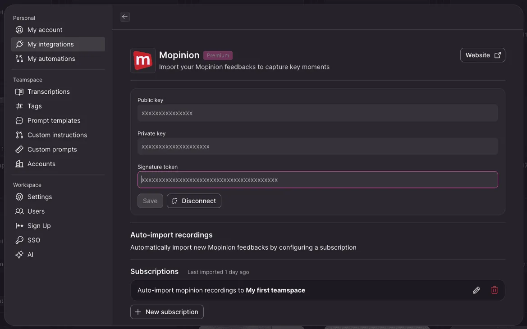Click the chat bubble icon for Prompt templates
The height and width of the screenshot is (329, 527).
(19, 121)
